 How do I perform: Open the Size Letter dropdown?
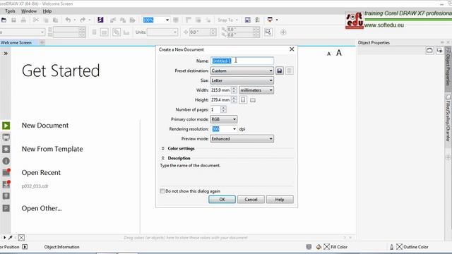[242, 80]
